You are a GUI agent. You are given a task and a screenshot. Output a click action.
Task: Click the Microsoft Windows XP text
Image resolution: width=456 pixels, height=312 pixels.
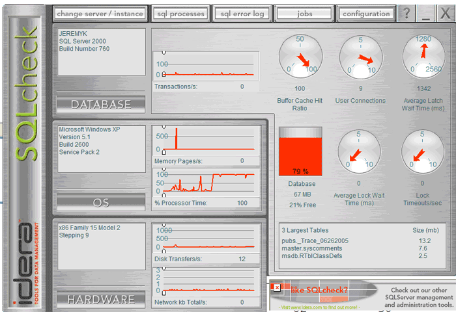pos(90,129)
